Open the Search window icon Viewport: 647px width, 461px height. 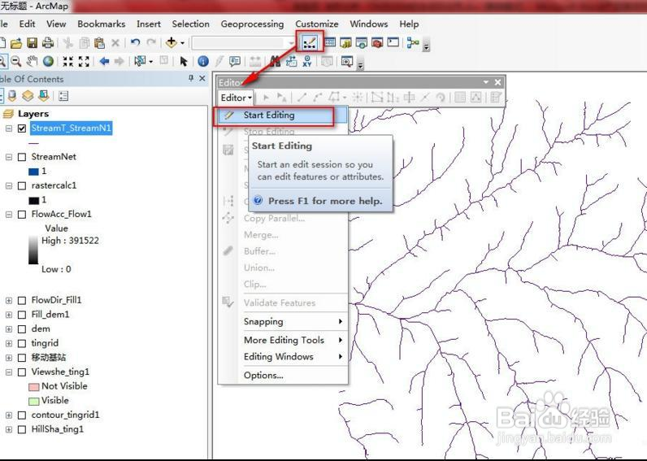click(361, 42)
